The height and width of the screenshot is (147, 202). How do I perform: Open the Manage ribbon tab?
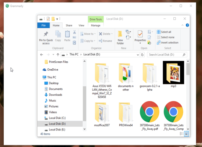pos(95,25)
